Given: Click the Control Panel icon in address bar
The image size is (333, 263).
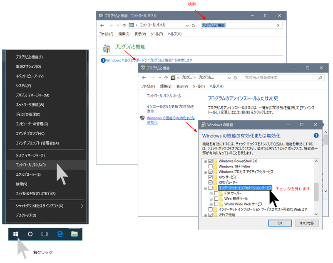Looking at the screenshot, I should (x=132, y=25).
